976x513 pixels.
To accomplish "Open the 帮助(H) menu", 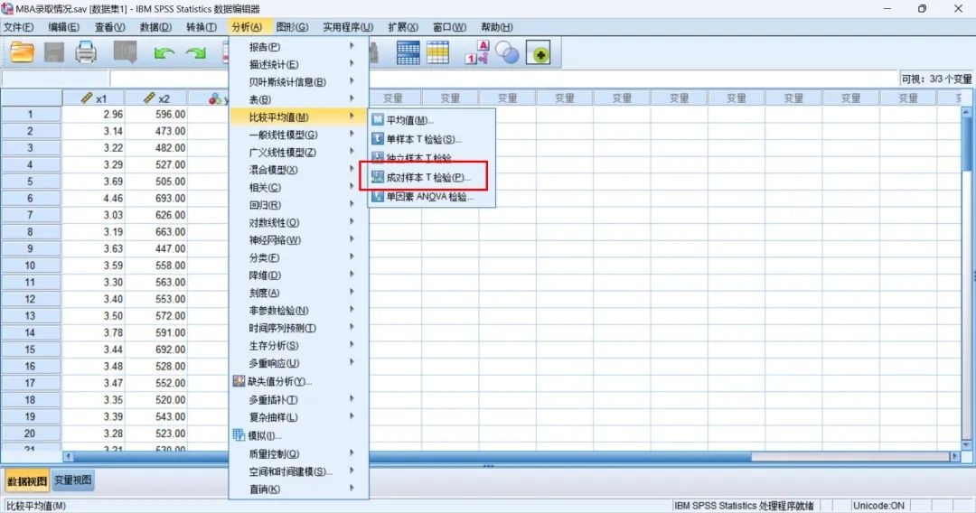I will click(497, 27).
